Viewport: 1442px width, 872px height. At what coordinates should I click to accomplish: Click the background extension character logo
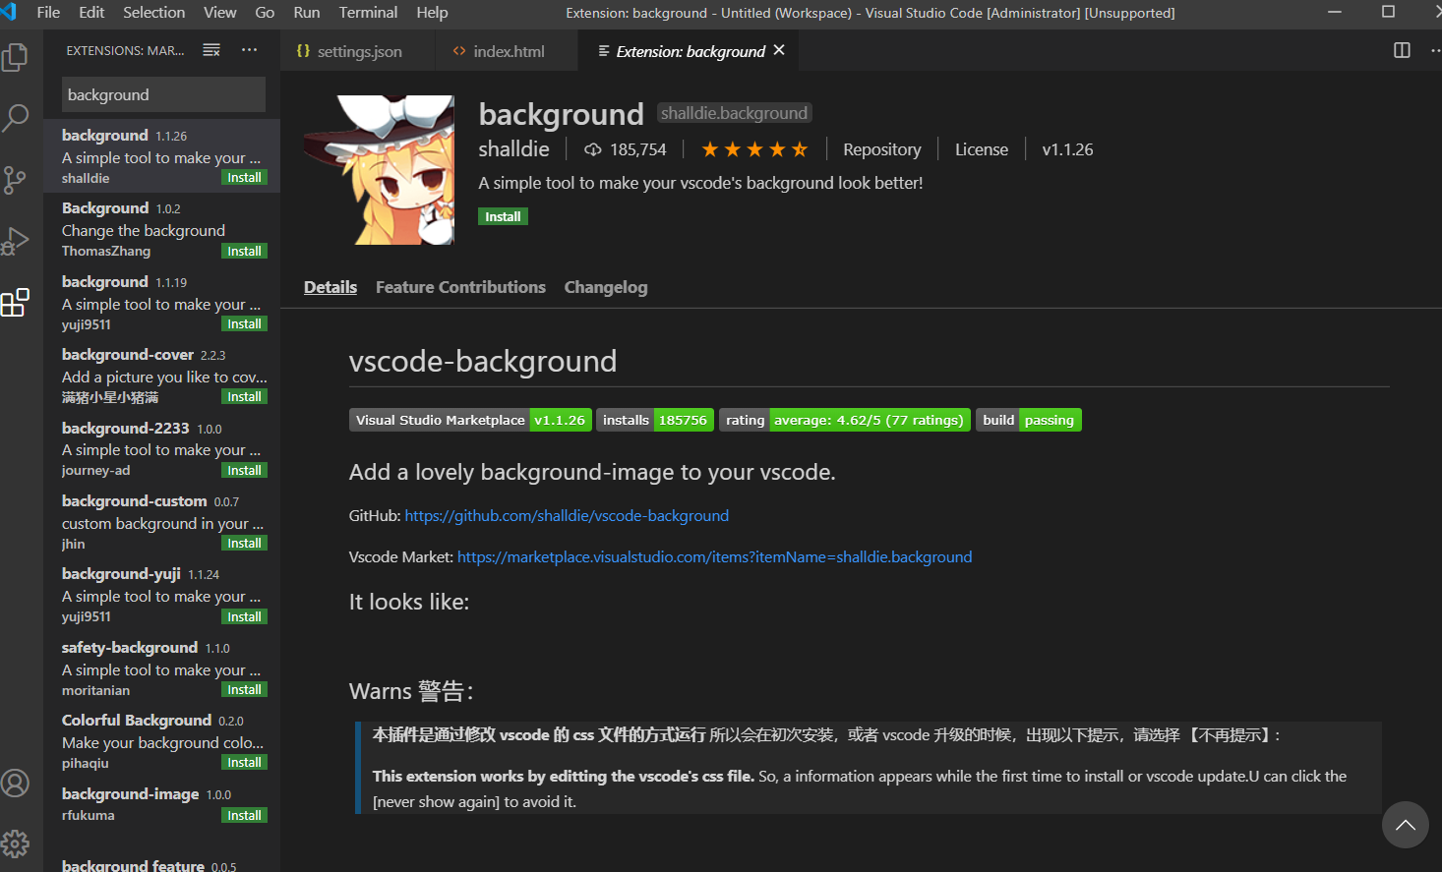coord(379,170)
